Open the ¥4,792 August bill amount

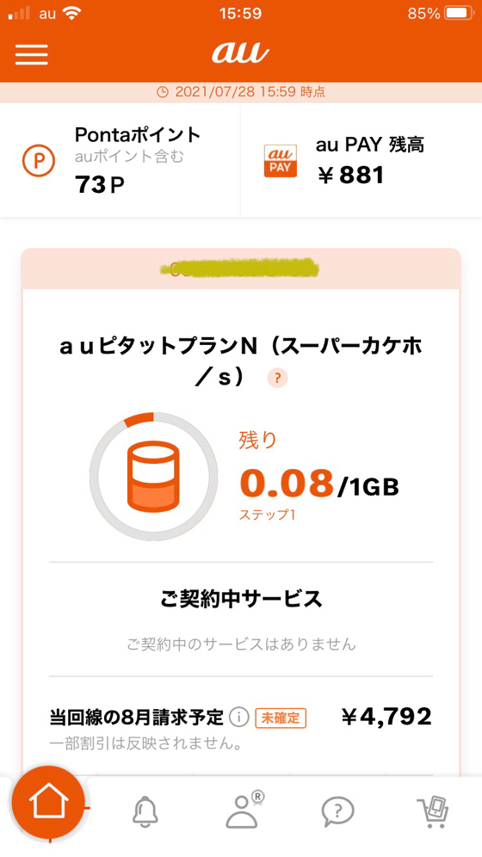click(386, 717)
